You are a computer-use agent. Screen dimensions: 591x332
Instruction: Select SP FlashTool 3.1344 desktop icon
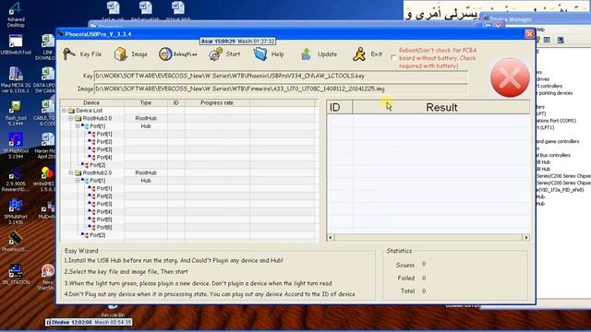pyautogui.click(x=16, y=146)
